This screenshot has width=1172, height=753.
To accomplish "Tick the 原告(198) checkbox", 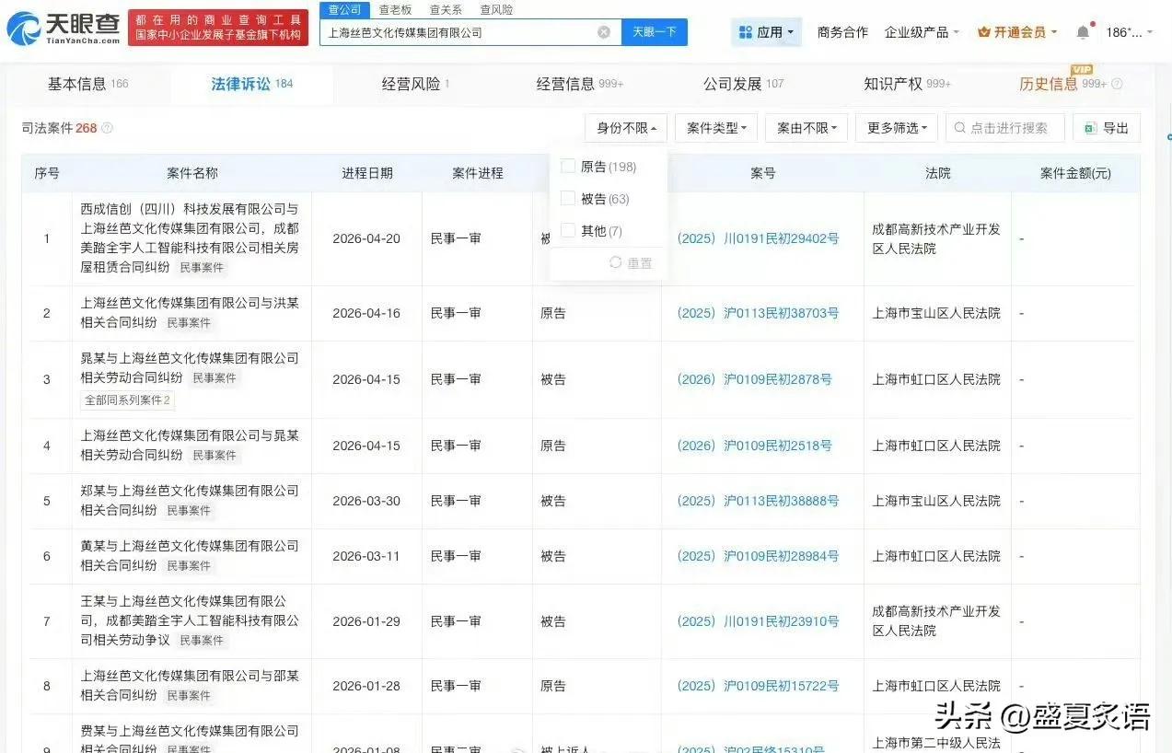I will click(x=568, y=167).
